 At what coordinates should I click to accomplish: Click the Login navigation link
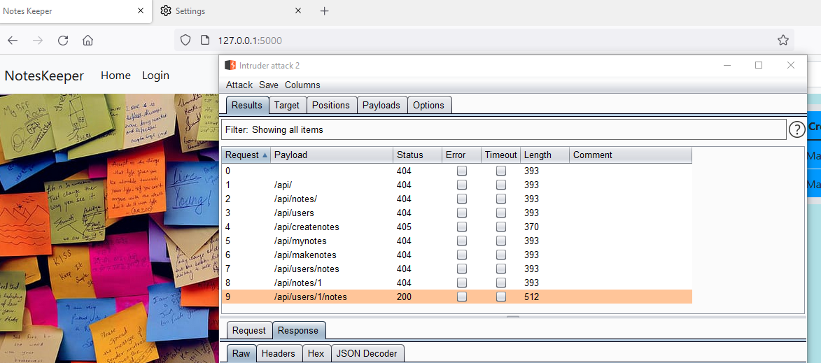155,76
